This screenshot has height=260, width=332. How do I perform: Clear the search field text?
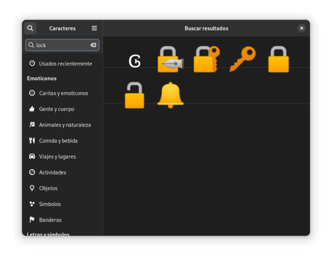coord(93,45)
